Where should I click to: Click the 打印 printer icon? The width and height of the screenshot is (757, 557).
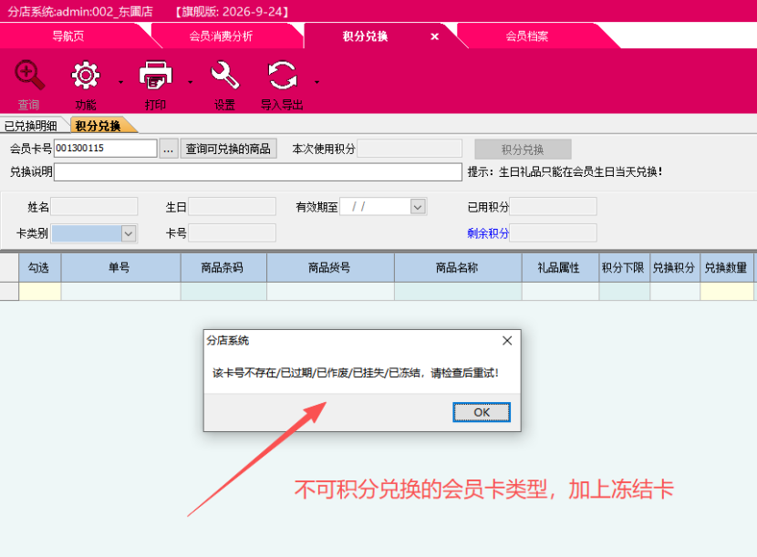coord(155,75)
